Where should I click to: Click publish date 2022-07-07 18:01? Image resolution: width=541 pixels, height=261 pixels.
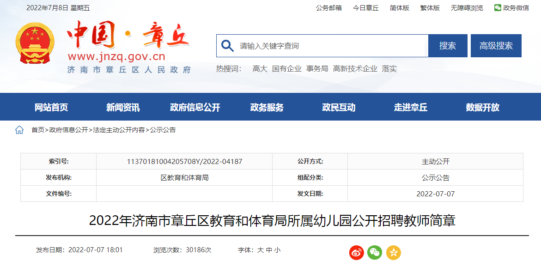tap(96, 250)
